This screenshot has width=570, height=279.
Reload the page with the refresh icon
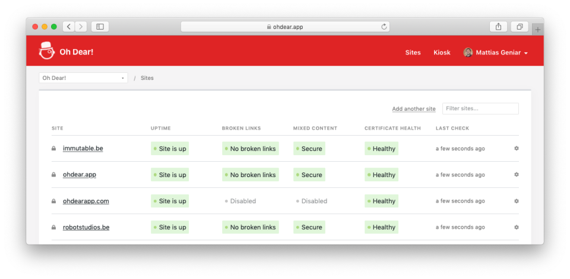coord(384,27)
